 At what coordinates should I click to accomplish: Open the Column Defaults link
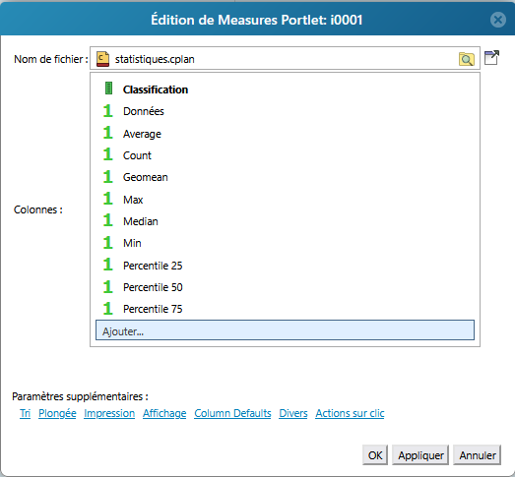[x=232, y=413]
